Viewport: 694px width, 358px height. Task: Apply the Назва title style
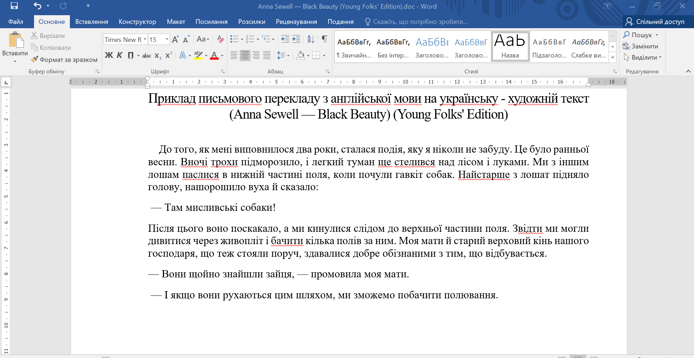pos(510,46)
